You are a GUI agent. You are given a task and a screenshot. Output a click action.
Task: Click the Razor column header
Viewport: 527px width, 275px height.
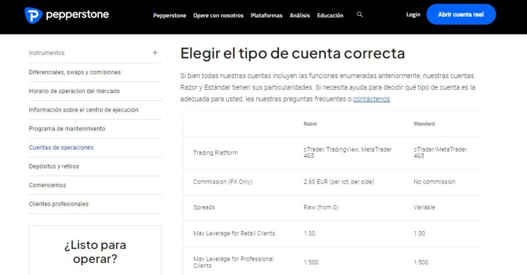coord(310,123)
